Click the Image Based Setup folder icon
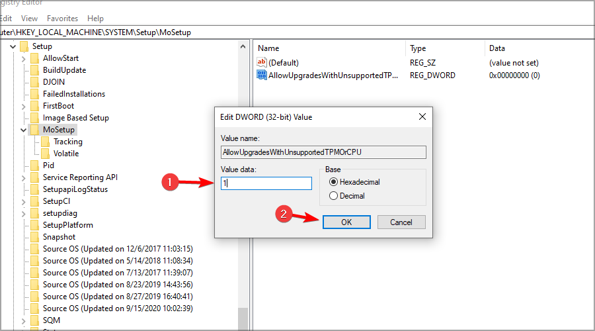The height and width of the screenshot is (331, 595). coord(34,118)
